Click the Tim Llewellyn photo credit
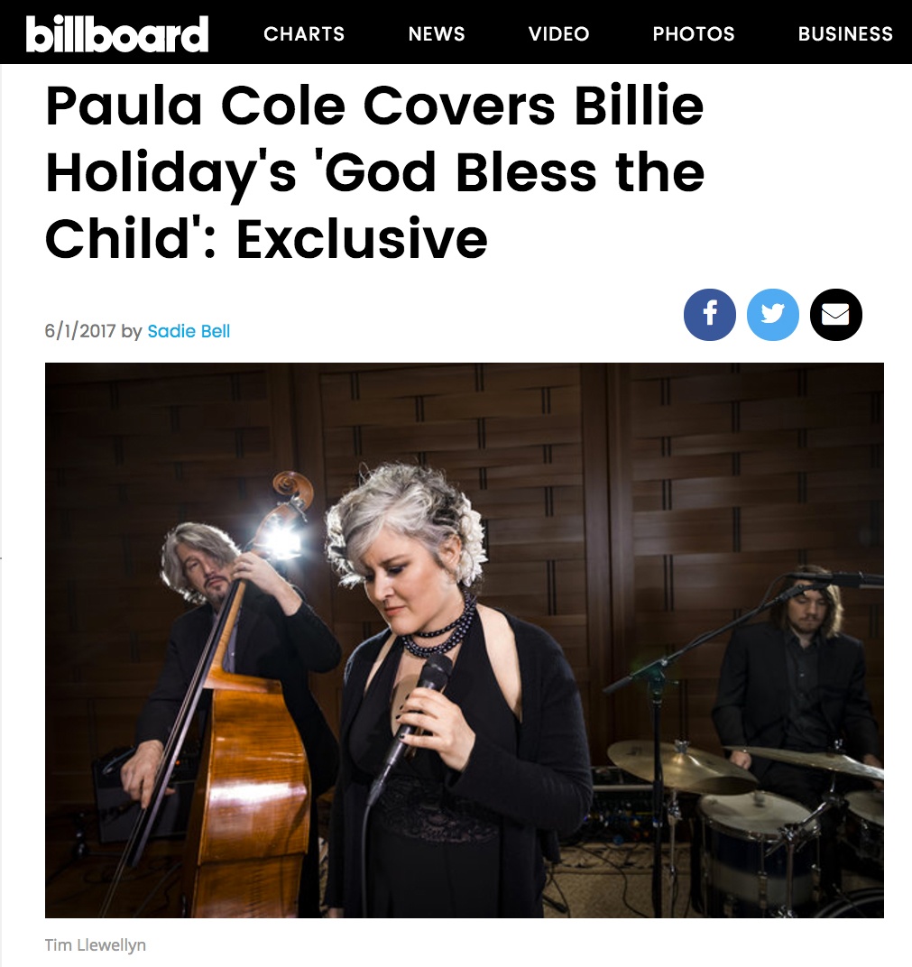This screenshot has height=967, width=912. click(x=96, y=944)
